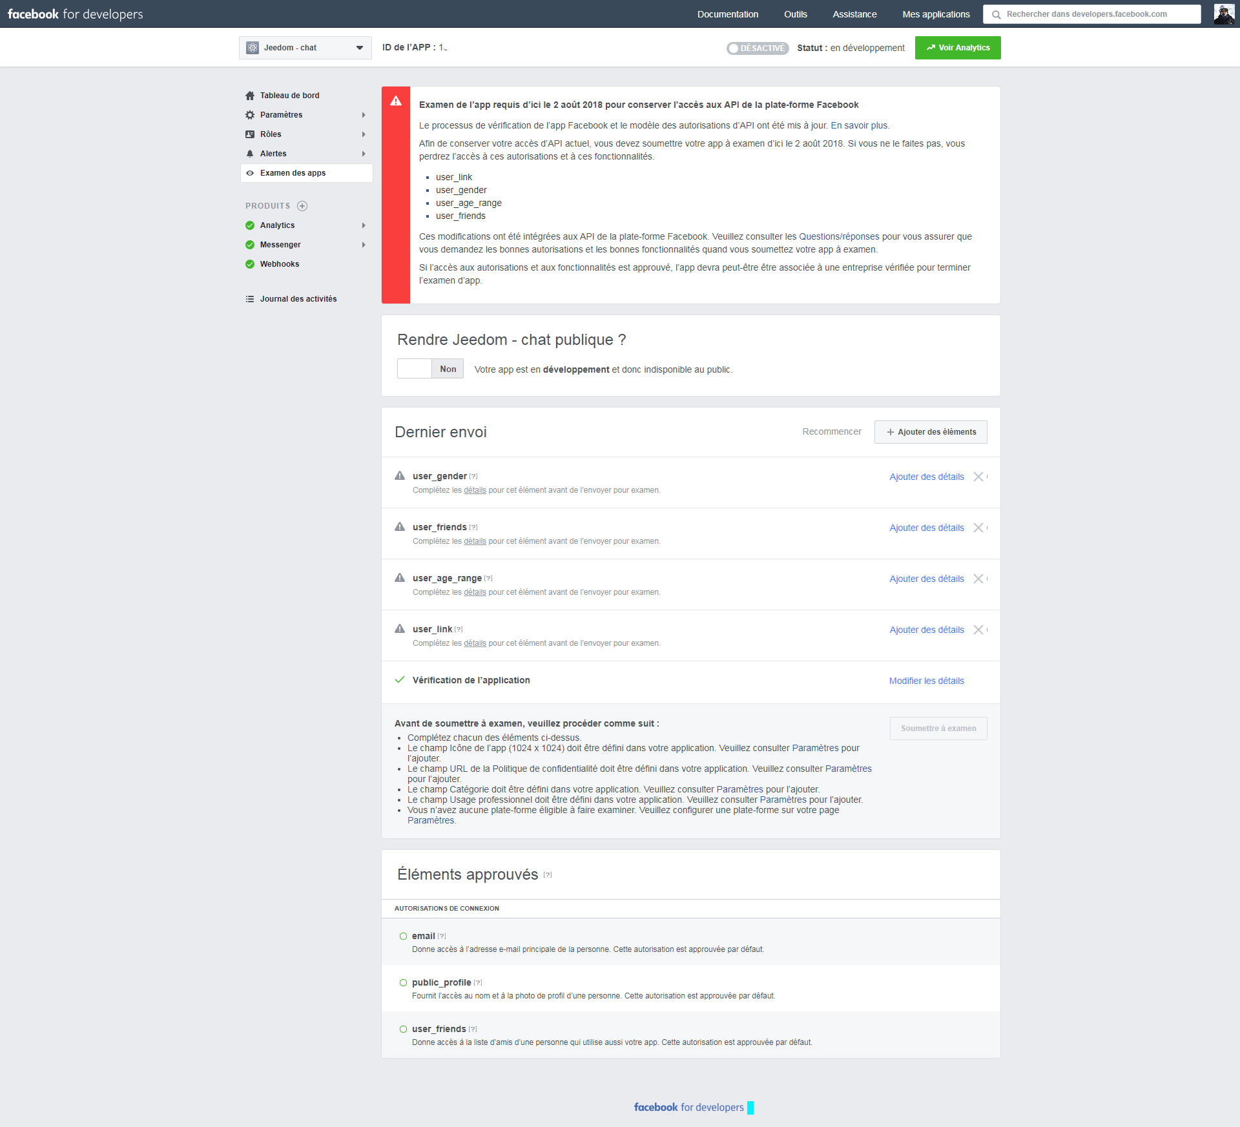This screenshot has width=1240, height=1127.
Task: Click the warning icon next to user_age_range
Action: pyautogui.click(x=400, y=577)
